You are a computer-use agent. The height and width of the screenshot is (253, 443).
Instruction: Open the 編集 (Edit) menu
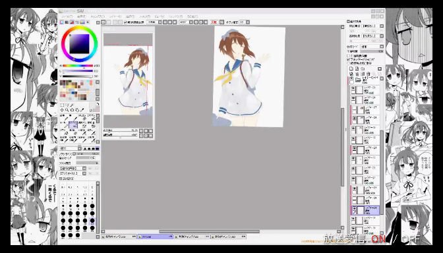pyautogui.click(x=81, y=16)
